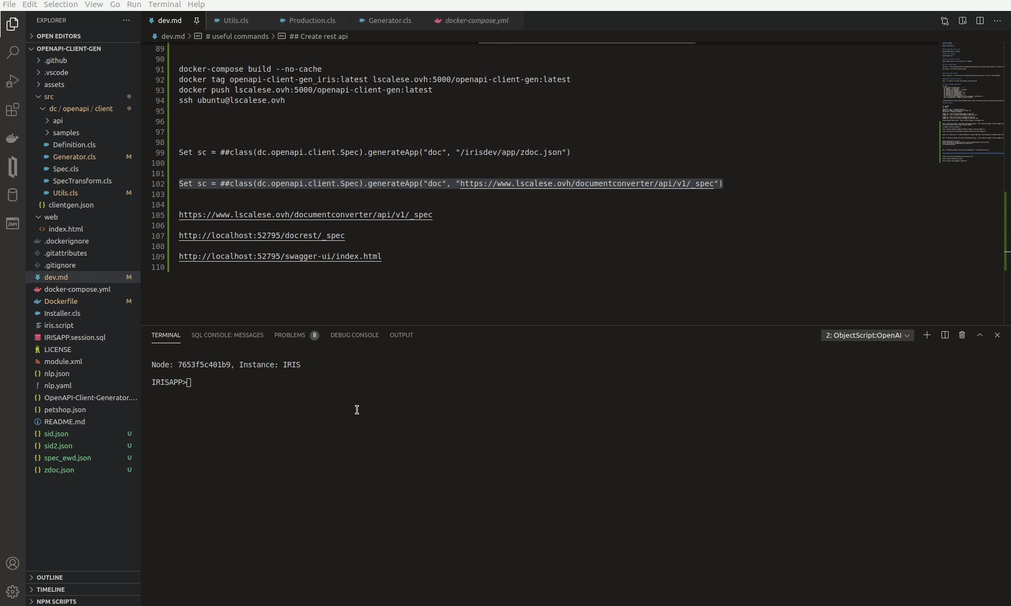Image resolution: width=1011 pixels, height=606 pixels.
Task: Expand the .github folder
Action: 55,61
